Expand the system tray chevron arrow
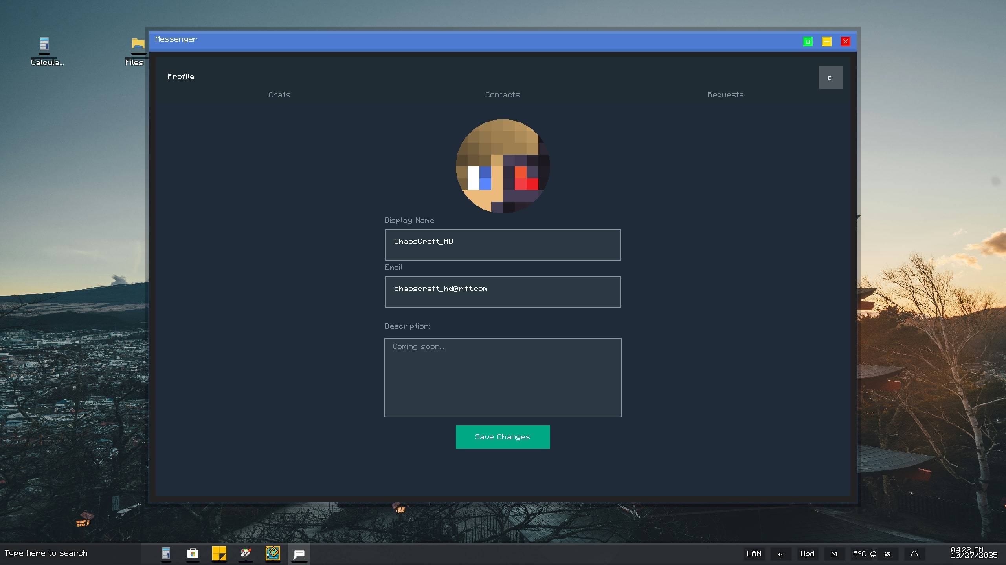Screen dimensions: 1006x565 [914, 554]
